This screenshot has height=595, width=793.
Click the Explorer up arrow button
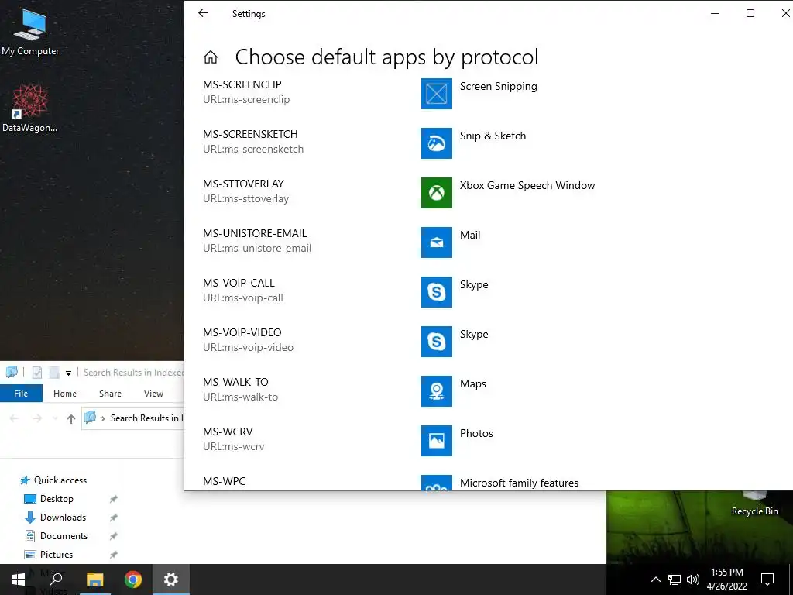[70, 418]
